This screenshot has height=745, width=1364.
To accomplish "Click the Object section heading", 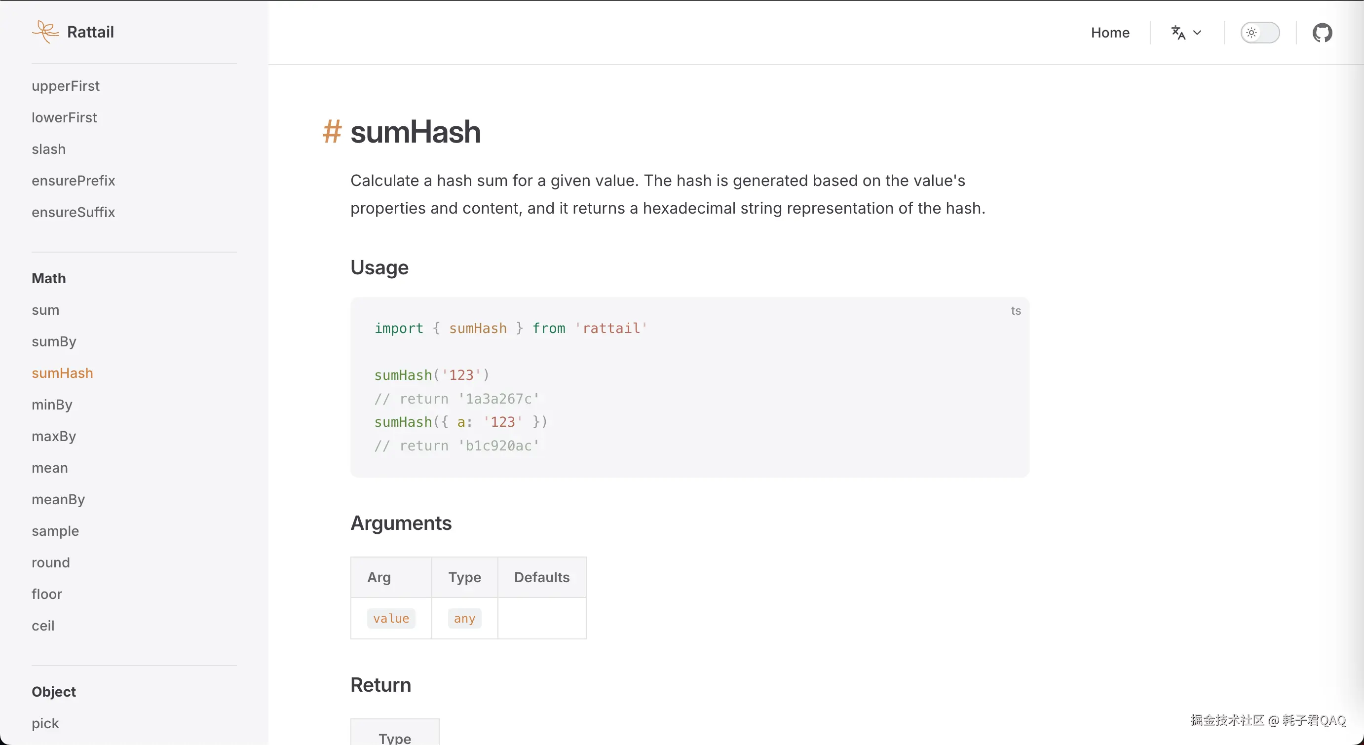I will [x=54, y=692].
